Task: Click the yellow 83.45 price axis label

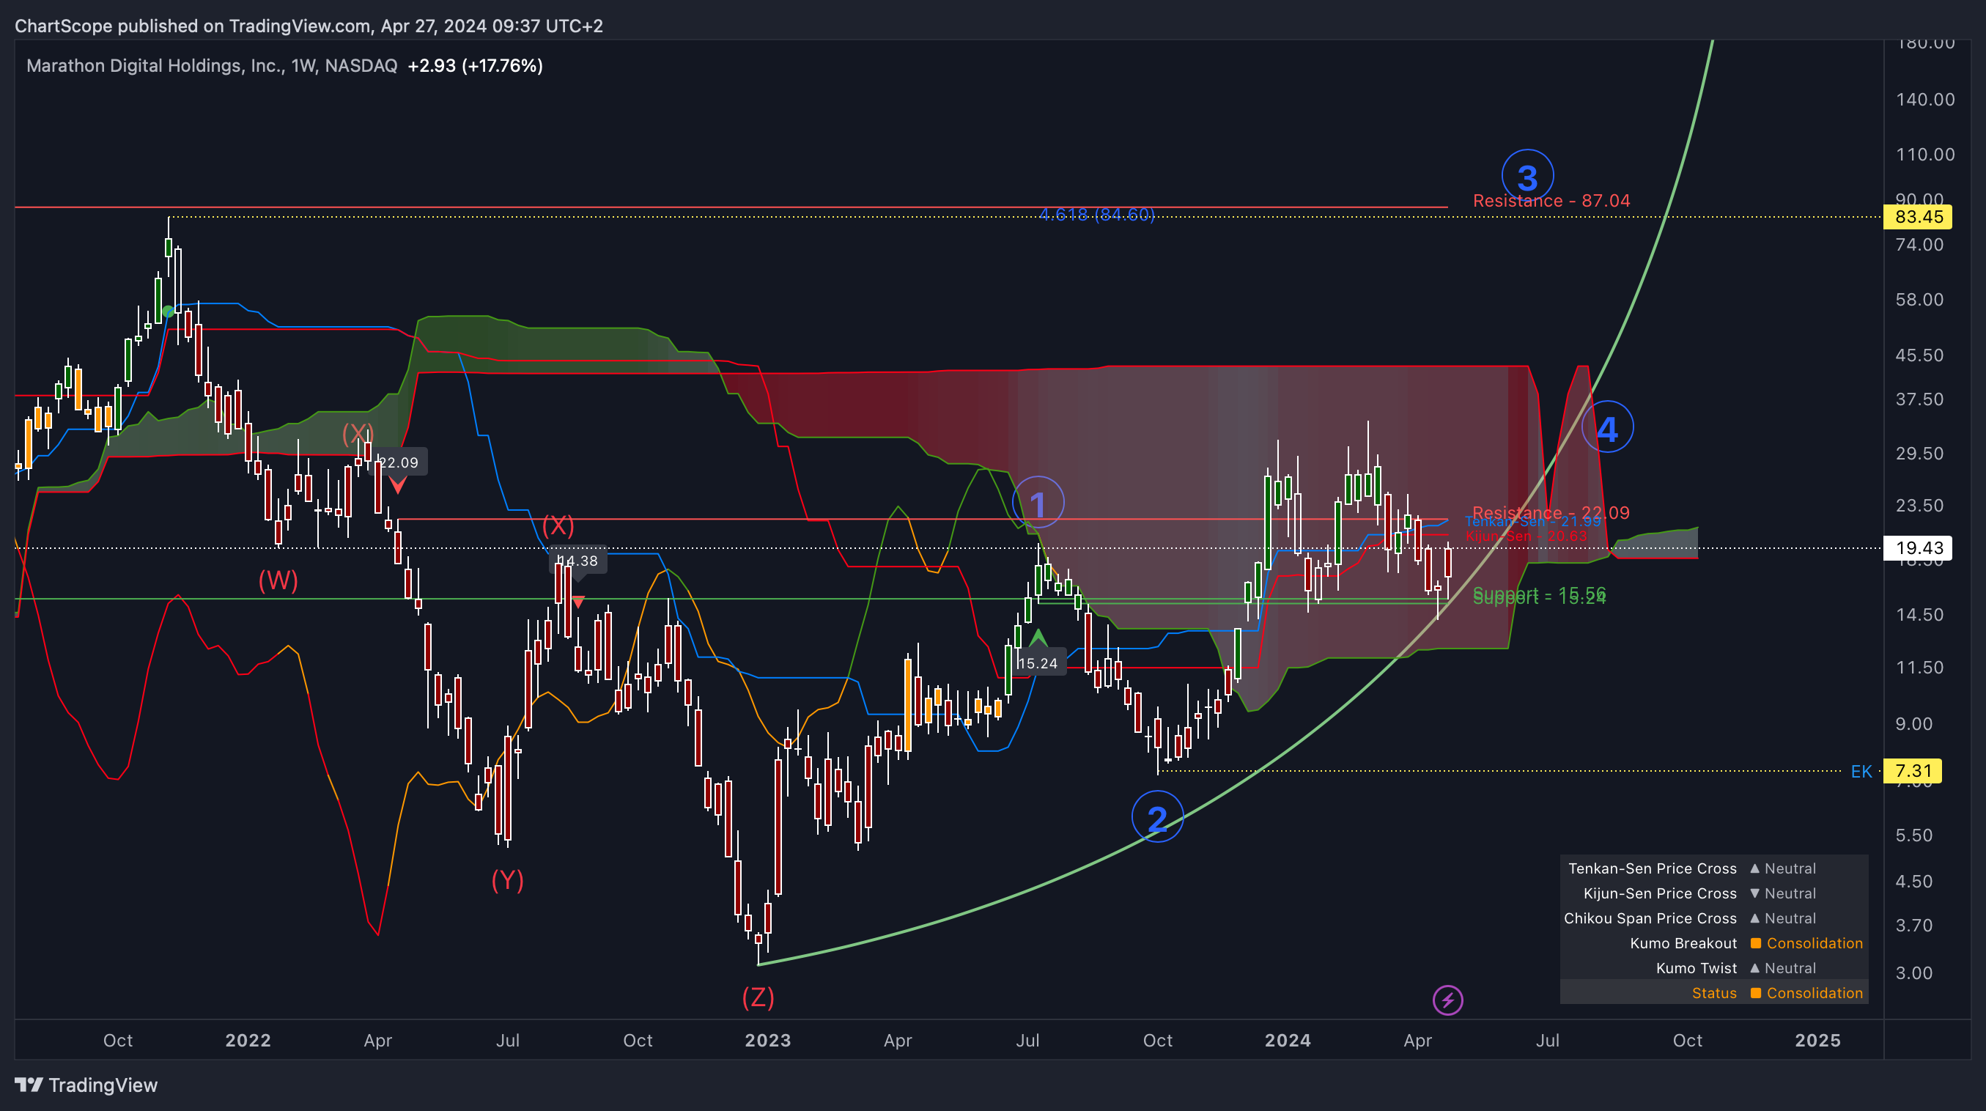Action: [x=1918, y=217]
